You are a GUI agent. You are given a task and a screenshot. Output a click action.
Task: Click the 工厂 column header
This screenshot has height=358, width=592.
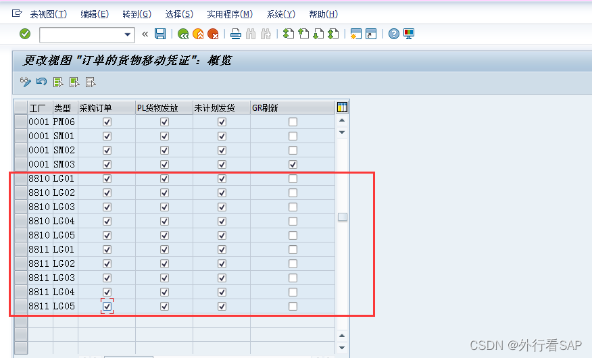point(40,108)
